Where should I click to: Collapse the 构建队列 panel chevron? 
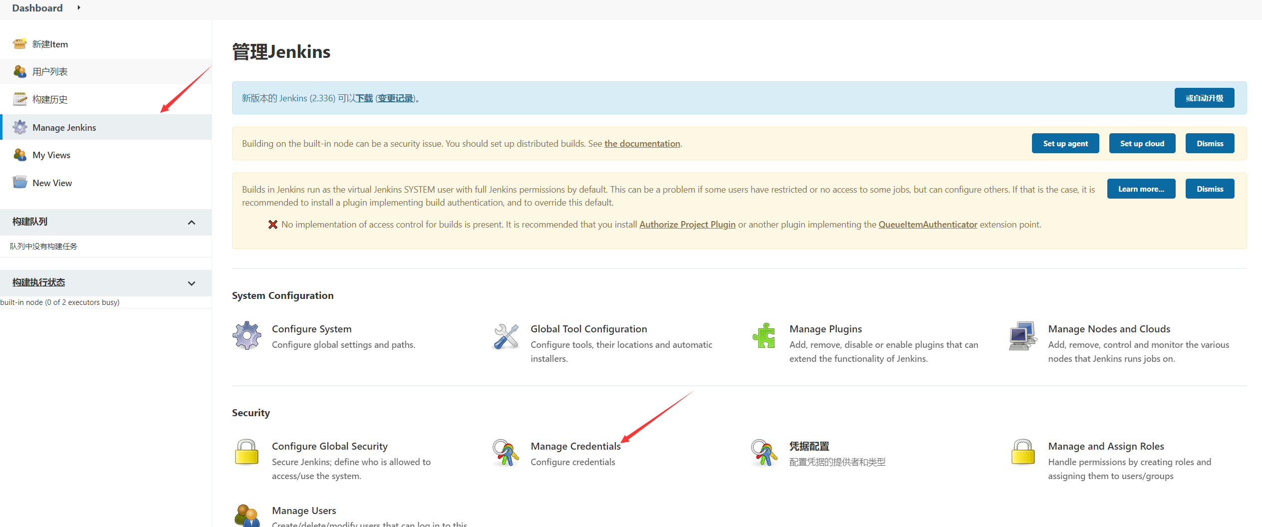(x=191, y=222)
